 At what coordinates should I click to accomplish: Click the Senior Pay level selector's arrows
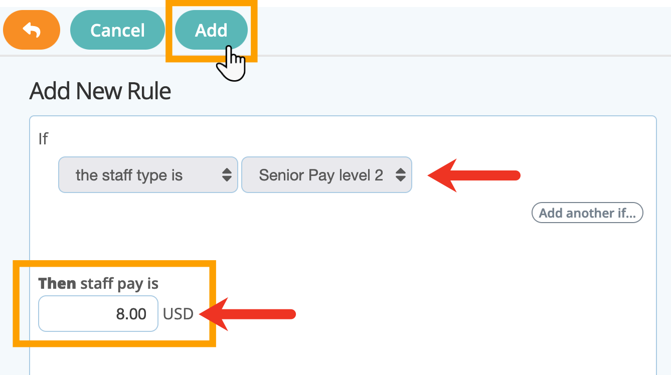(400, 175)
